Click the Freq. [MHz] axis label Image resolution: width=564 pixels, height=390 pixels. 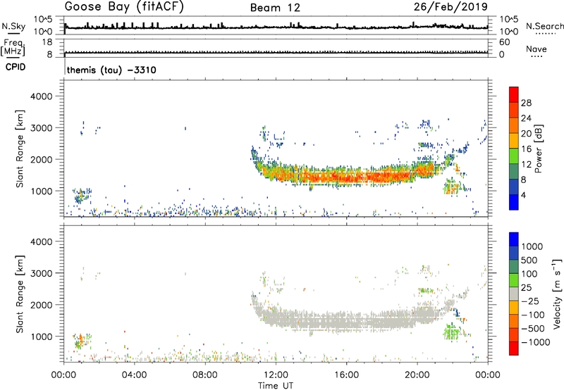pyautogui.click(x=13, y=47)
